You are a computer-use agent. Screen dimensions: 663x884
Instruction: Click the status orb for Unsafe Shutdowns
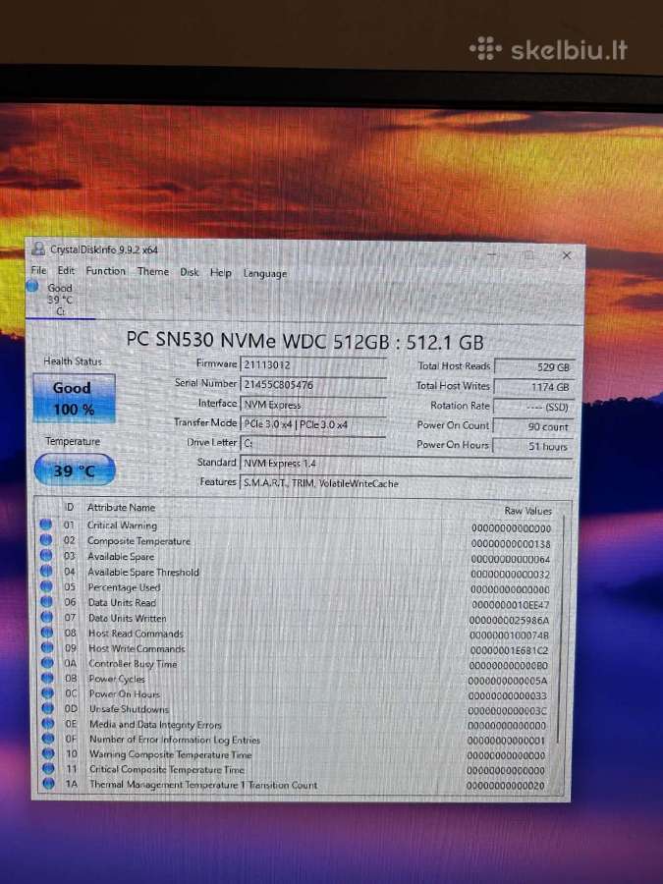click(x=48, y=708)
